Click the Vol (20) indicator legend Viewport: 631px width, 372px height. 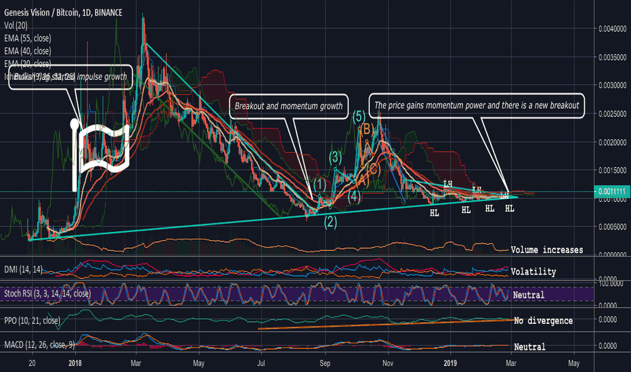16,25
